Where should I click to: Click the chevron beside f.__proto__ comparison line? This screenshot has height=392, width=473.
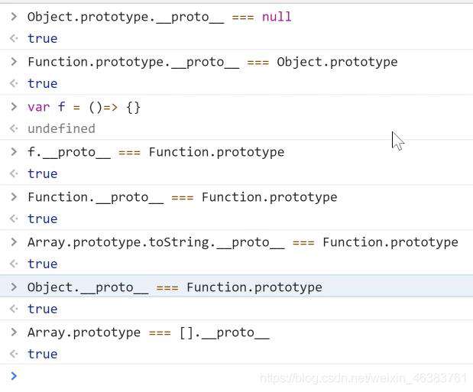coord(14,151)
